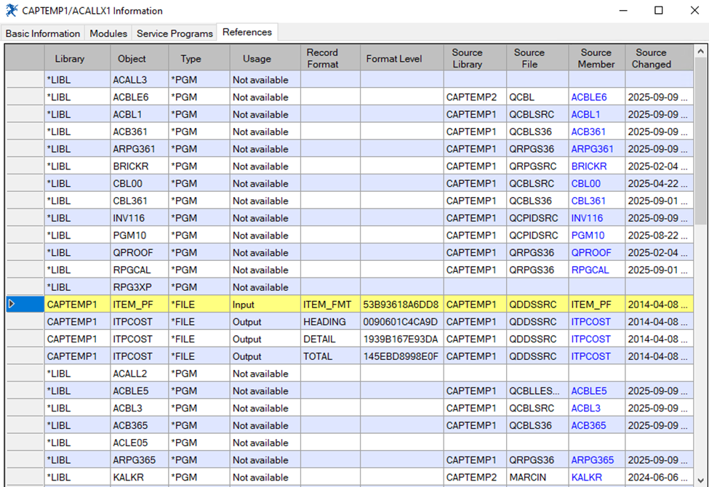The image size is (709, 487).
Task: Open the Modules tab
Action: point(108,33)
